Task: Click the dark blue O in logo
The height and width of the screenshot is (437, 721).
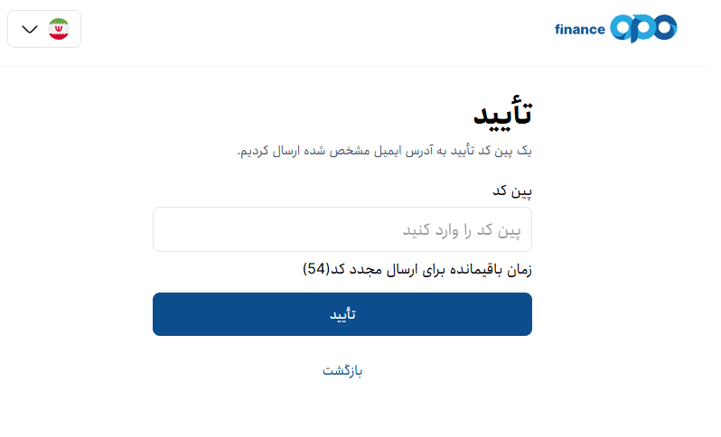Action: [664, 28]
